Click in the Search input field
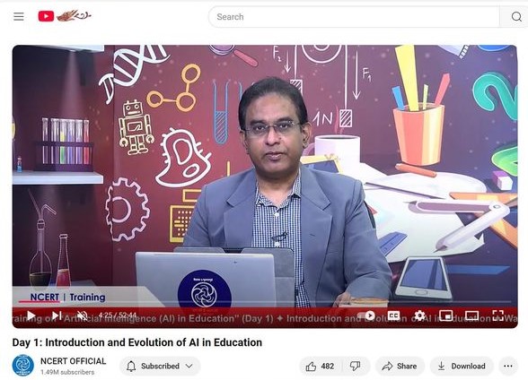Screen dimensions: 528x380 [354, 16]
